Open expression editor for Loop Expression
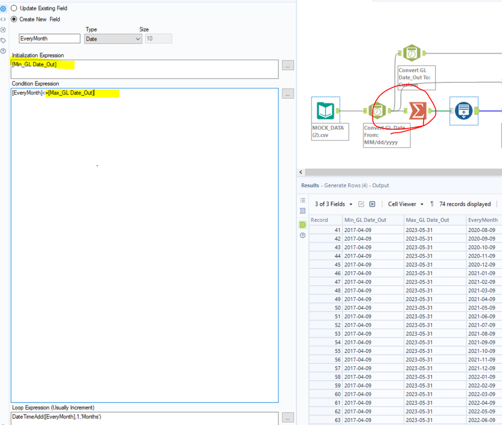 (288, 417)
